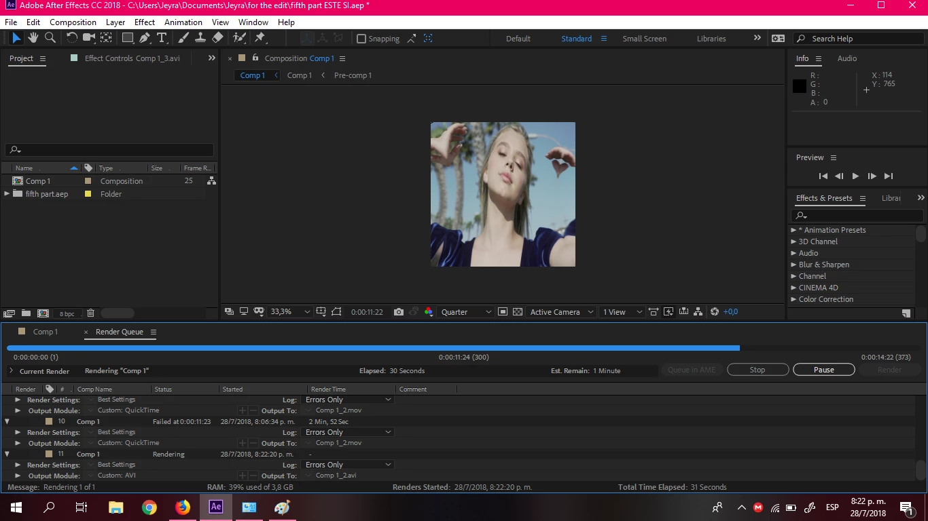Image resolution: width=928 pixels, height=521 pixels.
Task: Select the Zoom magnifier tool
Action: [x=50, y=38]
